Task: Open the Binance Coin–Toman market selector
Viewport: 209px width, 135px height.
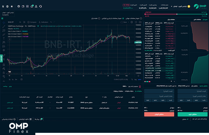Action: coord(180,6)
